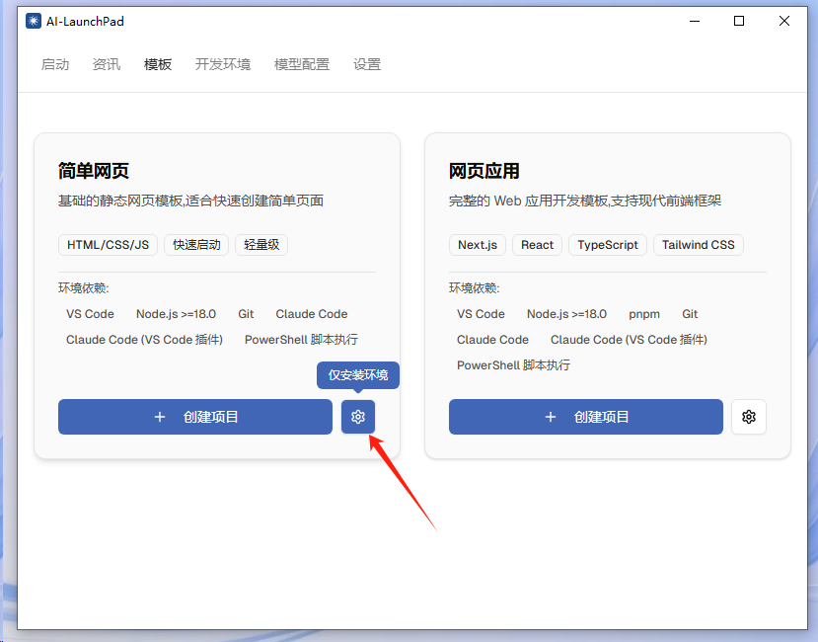818x642 pixels.
Task: Click Claude Code dependency in 简单网页 card
Action: coord(312,314)
